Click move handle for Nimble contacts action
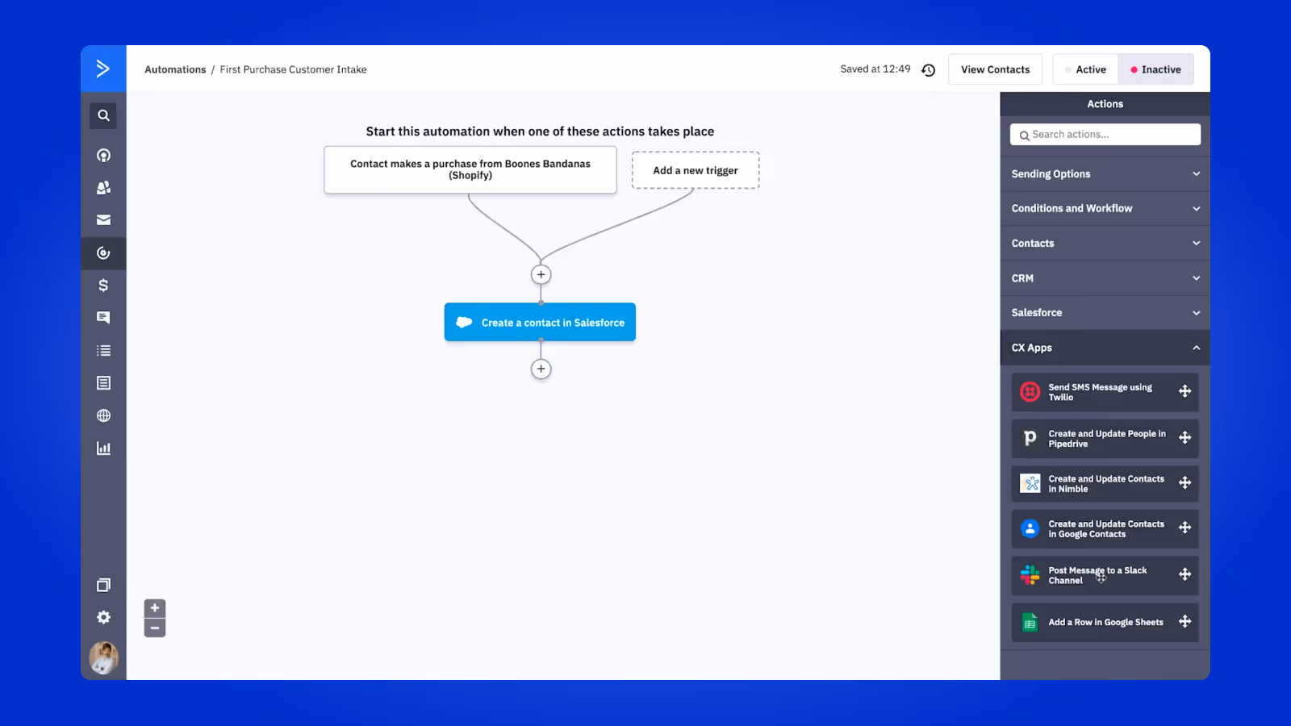 [x=1184, y=482]
